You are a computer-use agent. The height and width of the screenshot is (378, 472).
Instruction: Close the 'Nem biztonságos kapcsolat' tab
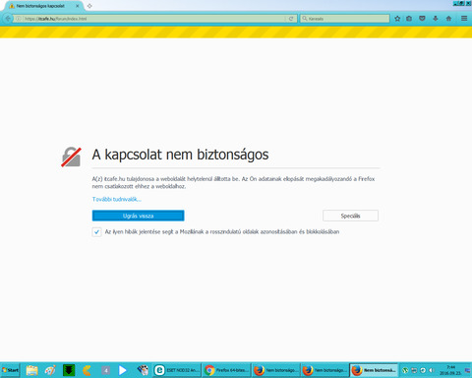[x=78, y=6]
